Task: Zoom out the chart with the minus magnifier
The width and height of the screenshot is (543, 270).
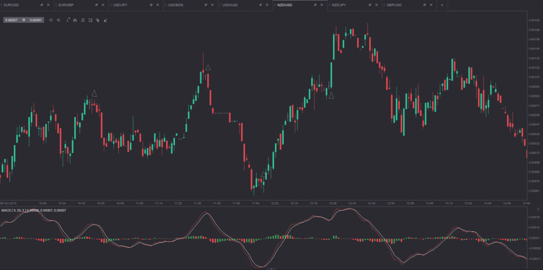Action: tap(51, 20)
